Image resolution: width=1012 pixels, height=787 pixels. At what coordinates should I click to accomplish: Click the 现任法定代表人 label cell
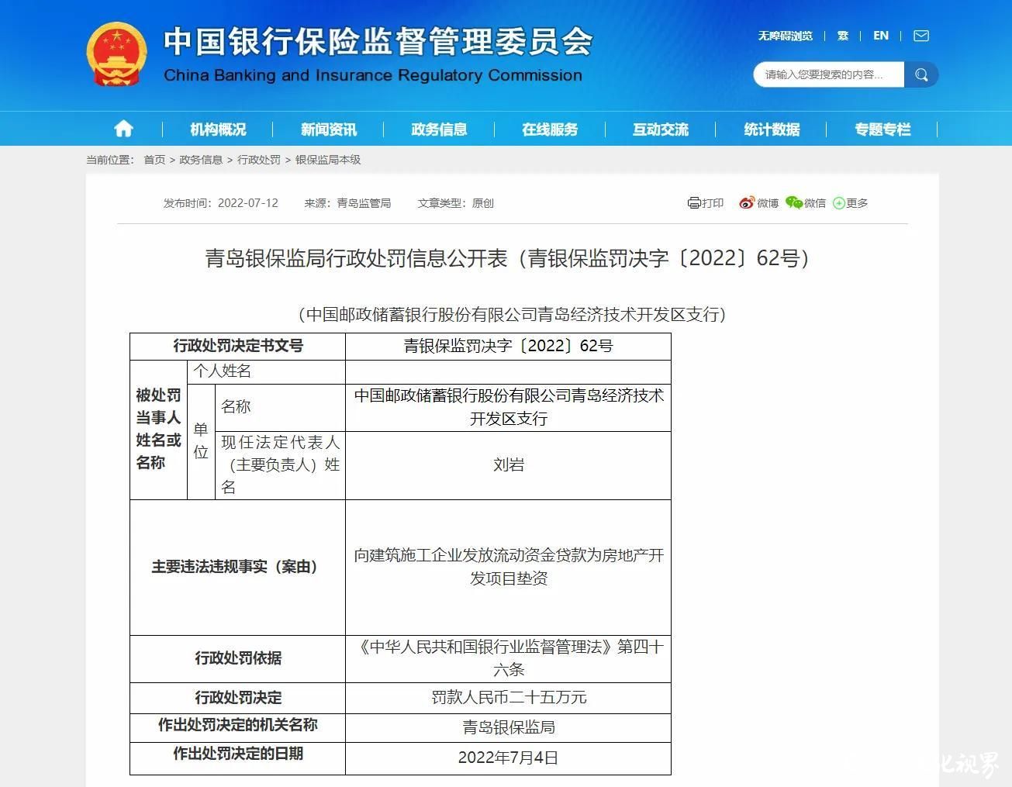click(x=280, y=464)
